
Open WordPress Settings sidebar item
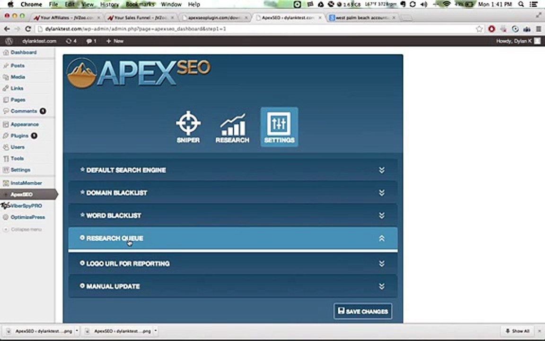click(x=20, y=170)
